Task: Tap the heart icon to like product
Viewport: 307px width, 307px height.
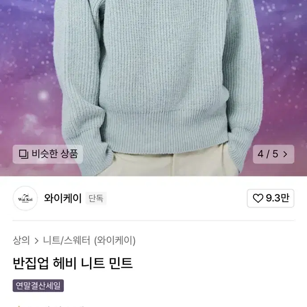Action: click(x=258, y=198)
